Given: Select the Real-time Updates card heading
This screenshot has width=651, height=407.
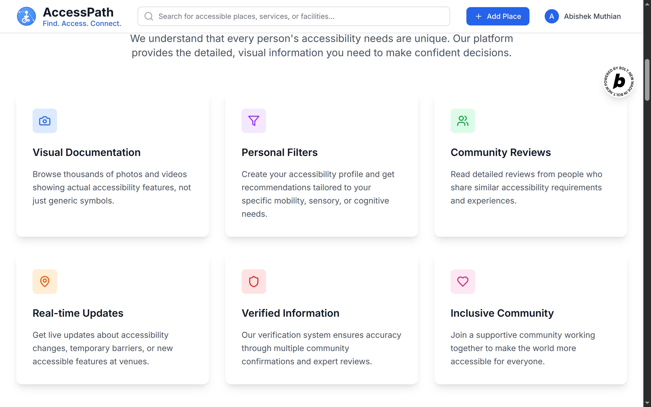Looking at the screenshot, I should tap(78, 313).
